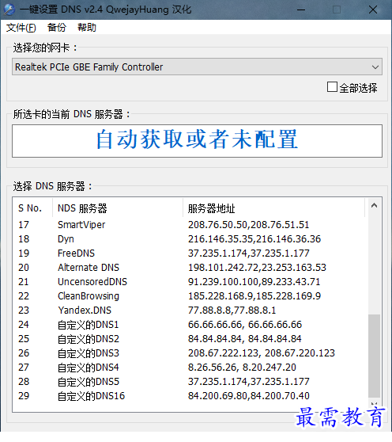Screen dimensions: 392x442
Task: Sort by S No. column header
Action: pos(32,208)
